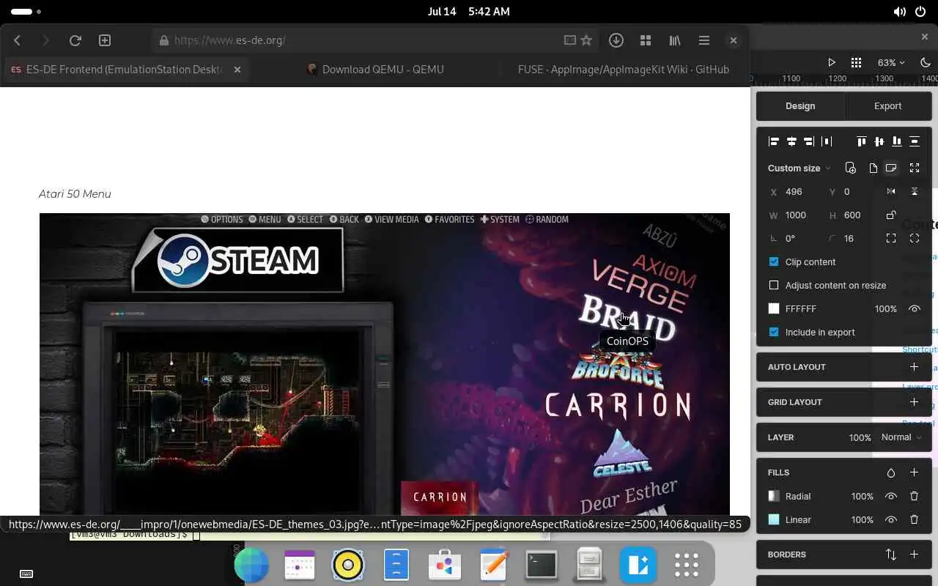The image size is (938, 586).
Task: Set portrait orientation for the frame
Action: point(874,168)
